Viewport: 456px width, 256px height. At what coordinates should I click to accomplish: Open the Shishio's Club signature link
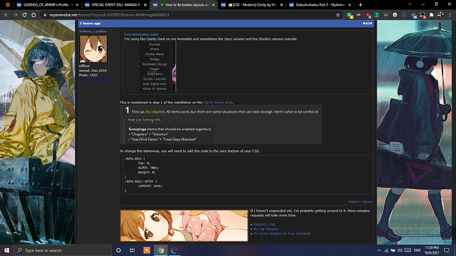(x=265, y=224)
